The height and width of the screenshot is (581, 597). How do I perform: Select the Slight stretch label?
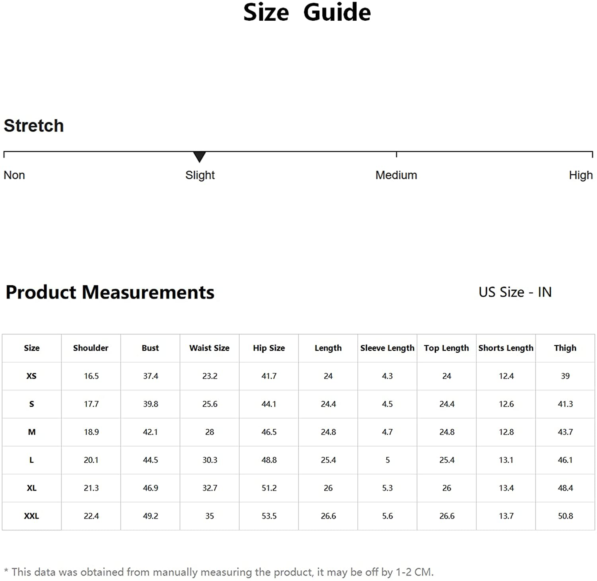[200, 175]
